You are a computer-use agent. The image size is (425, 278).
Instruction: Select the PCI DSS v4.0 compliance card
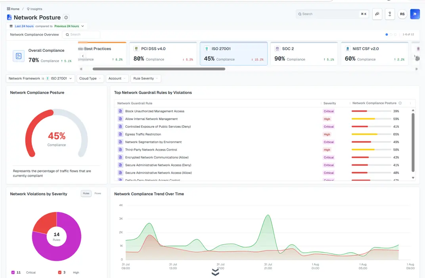point(163,53)
